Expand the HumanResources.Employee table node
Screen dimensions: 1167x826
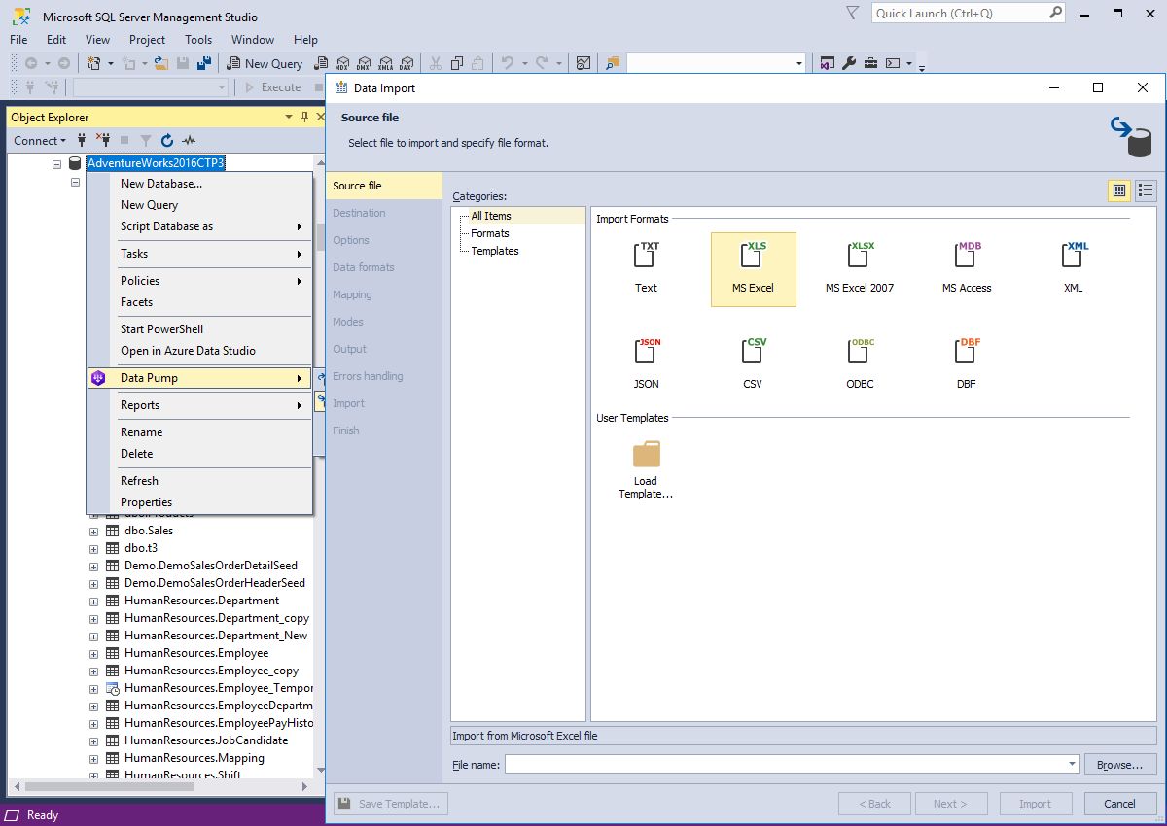[94, 653]
